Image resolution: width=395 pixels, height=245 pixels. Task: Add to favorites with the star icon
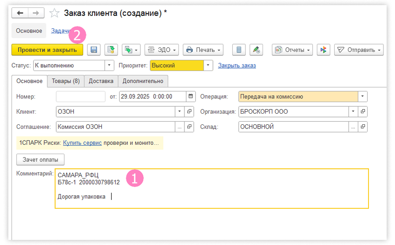(x=54, y=13)
